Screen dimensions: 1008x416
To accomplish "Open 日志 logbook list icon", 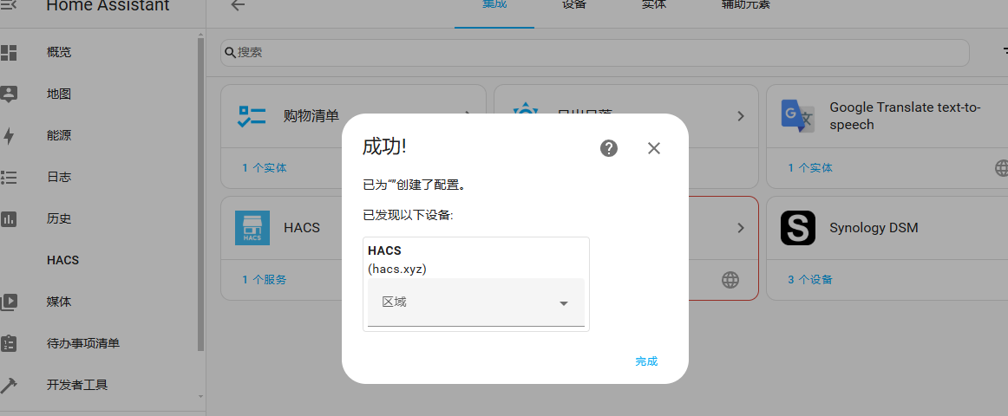I will [9, 177].
